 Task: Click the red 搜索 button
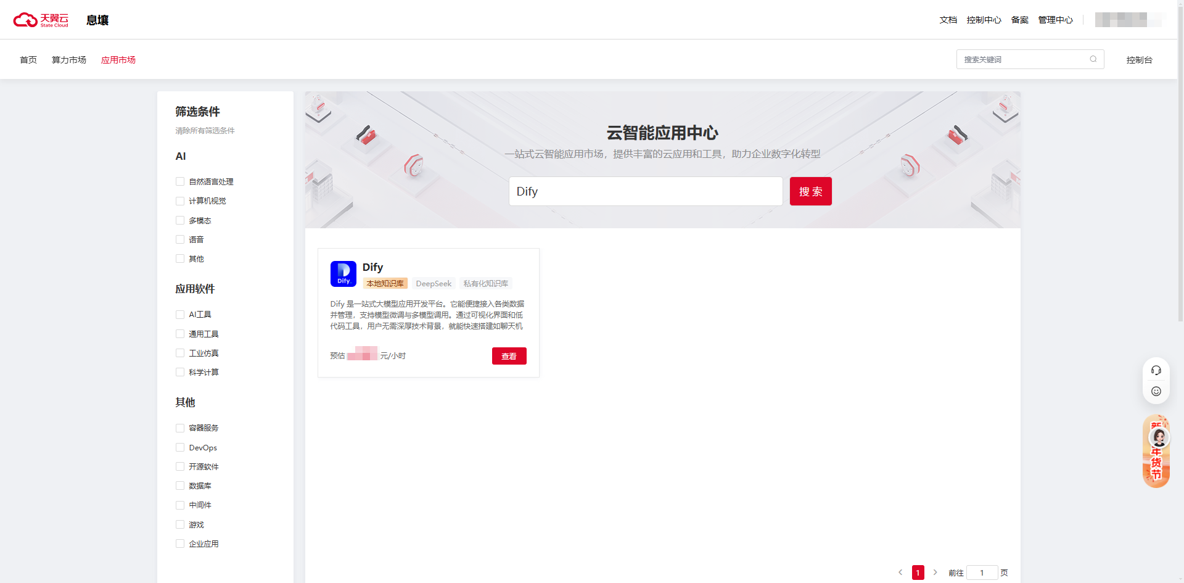click(x=811, y=191)
